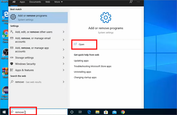Click the feedback person icon in search header
This screenshot has width=177, height=115.
pos(131,2)
